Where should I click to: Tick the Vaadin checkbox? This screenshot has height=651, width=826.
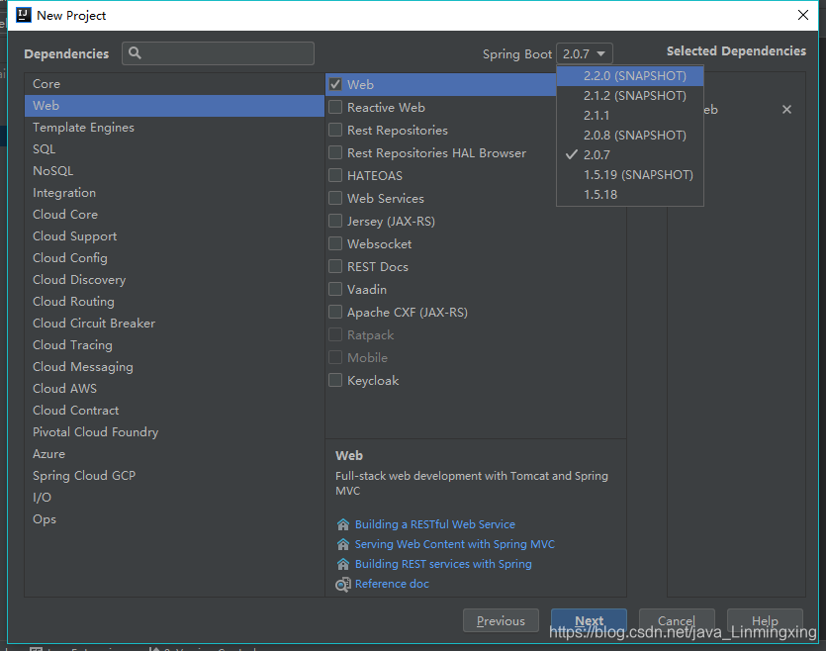(335, 289)
